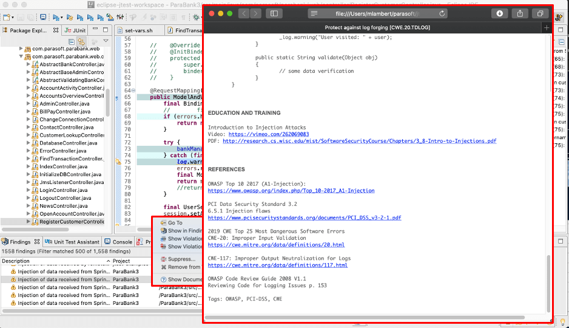Open cwe.mitre.org definitions/20.html link
This screenshot has width=569, height=328.
[276, 245]
